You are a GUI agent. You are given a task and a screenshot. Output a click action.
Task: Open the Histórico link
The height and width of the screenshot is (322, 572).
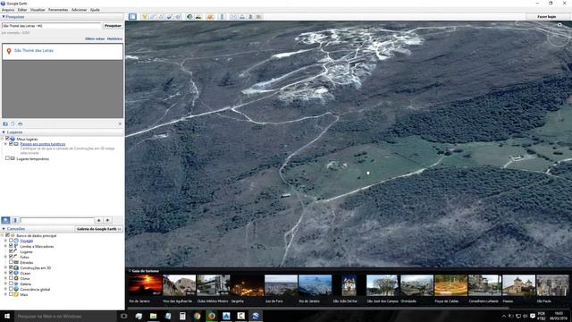coord(114,38)
